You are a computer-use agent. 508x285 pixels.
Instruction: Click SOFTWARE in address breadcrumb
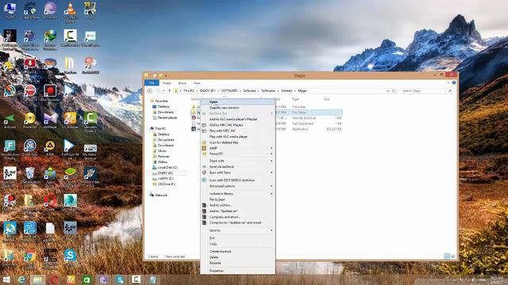click(229, 91)
